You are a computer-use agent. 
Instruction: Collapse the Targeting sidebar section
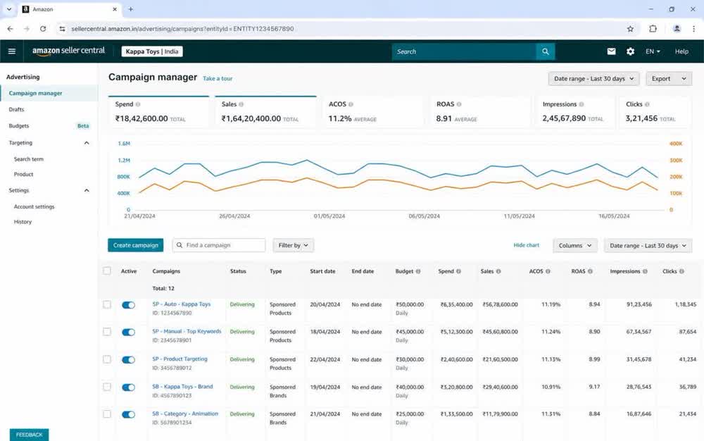87,143
